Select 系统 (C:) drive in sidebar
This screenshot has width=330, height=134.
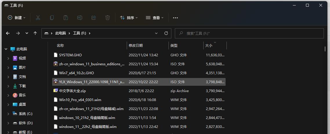[26, 114]
